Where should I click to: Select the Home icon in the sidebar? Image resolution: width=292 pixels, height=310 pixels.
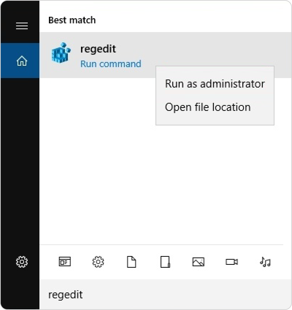click(22, 61)
